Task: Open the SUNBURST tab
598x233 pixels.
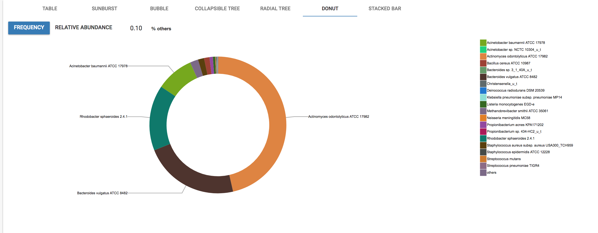Action: (x=104, y=8)
